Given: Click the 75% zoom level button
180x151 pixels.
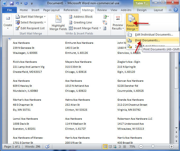Looking at the screenshot, I should 132,147.
